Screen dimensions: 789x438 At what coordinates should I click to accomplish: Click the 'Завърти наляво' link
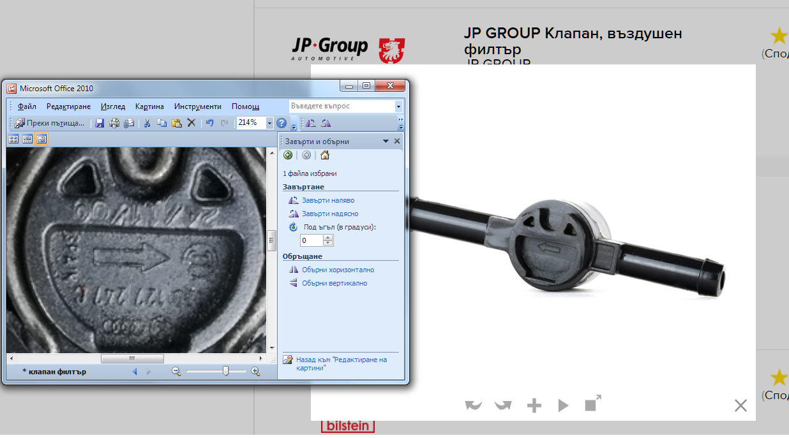click(x=327, y=200)
